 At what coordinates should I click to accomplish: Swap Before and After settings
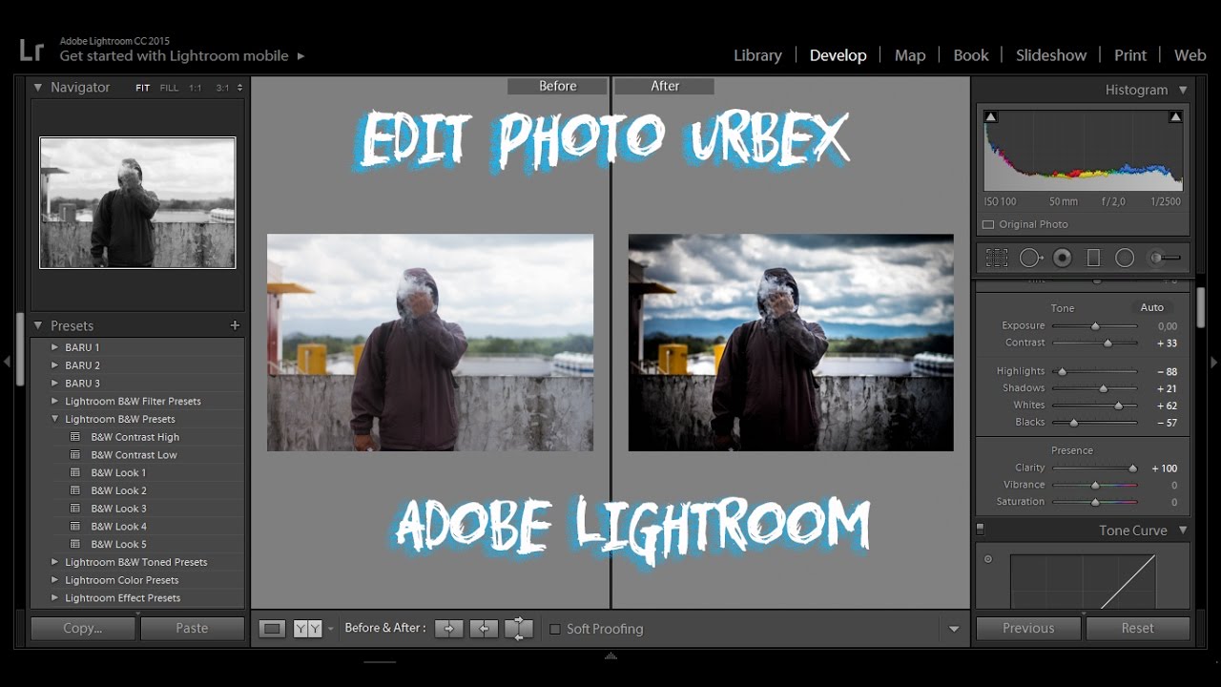pos(519,629)
